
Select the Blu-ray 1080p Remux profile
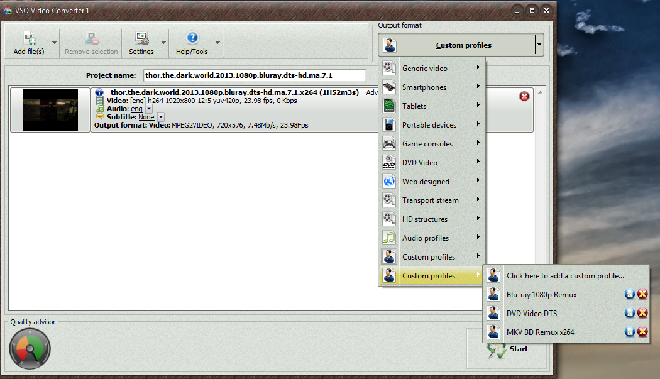pyautogui.click(x=541, y=295)
